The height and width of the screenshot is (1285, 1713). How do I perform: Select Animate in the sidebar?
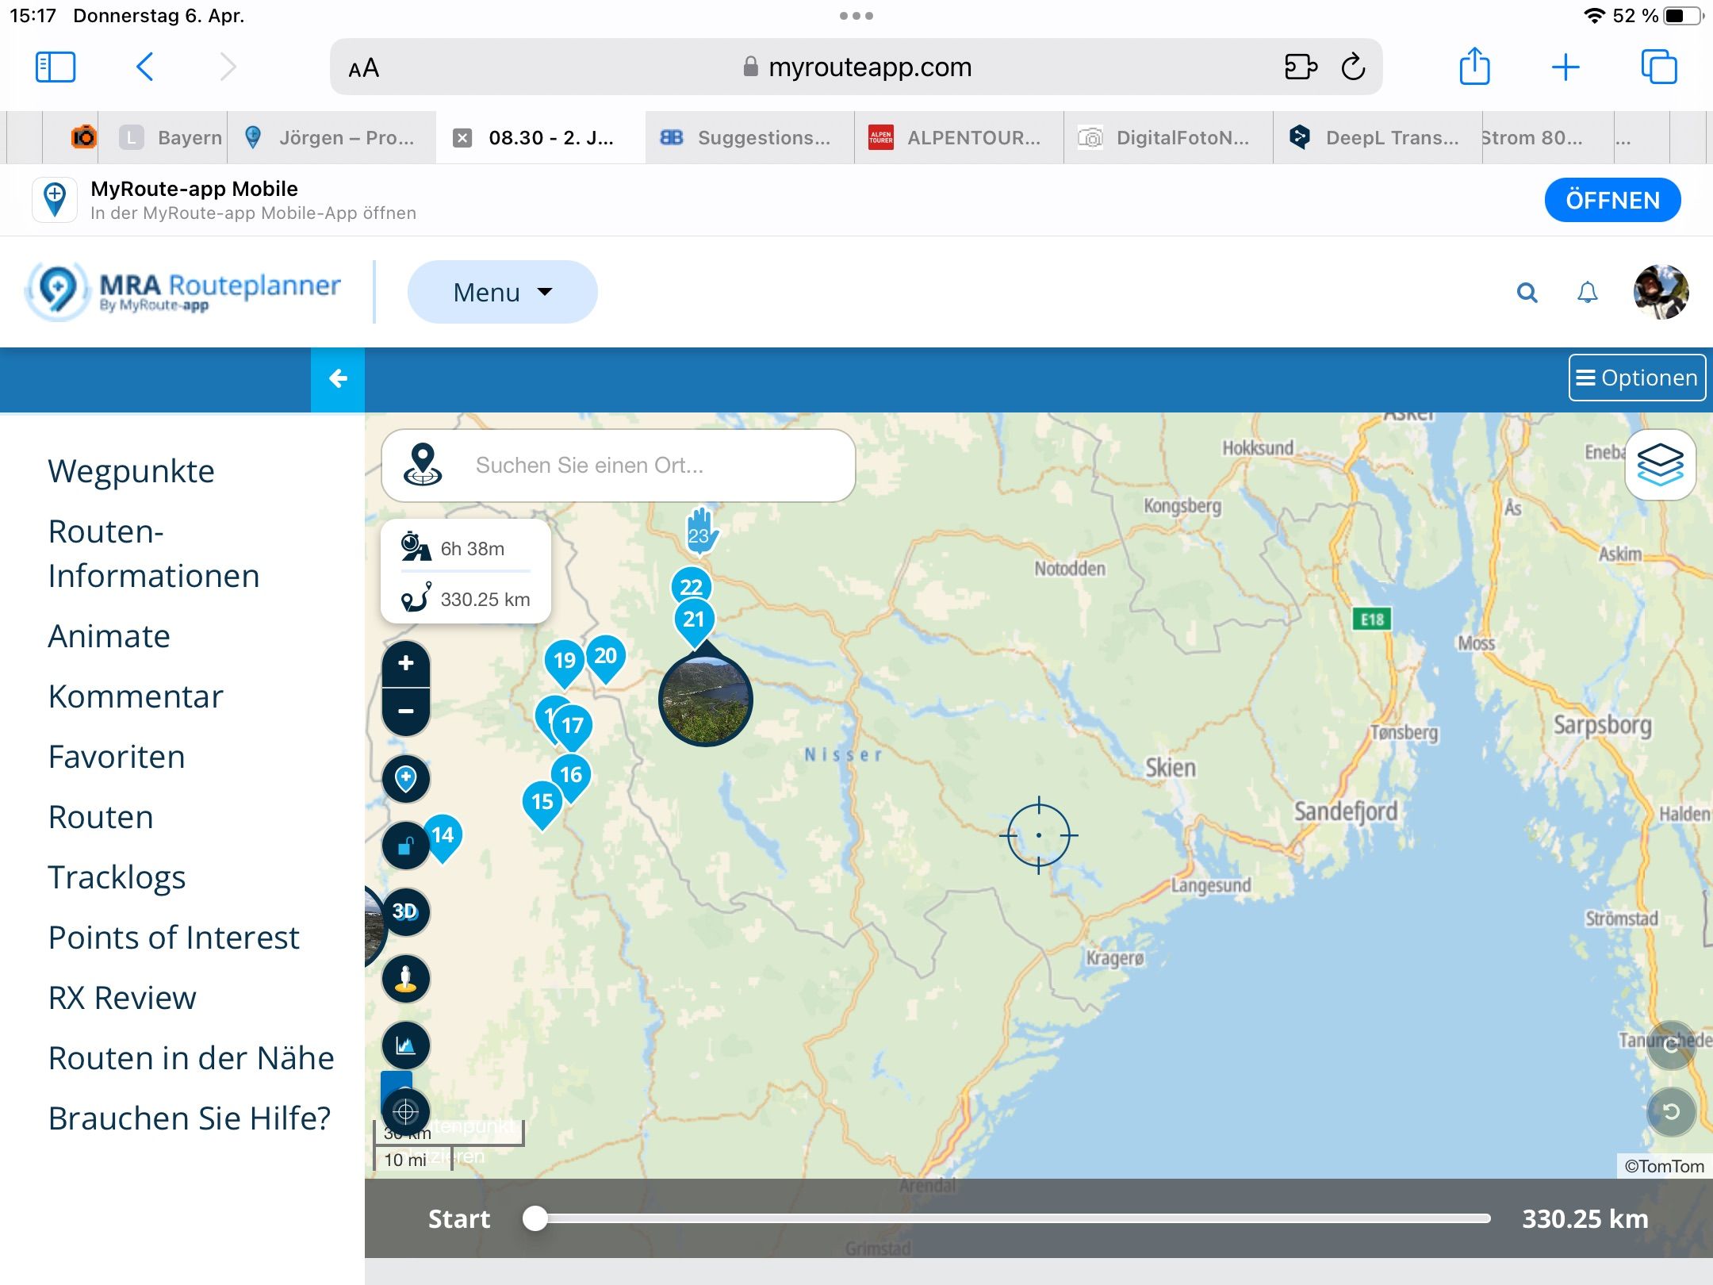tap(109, 636)
